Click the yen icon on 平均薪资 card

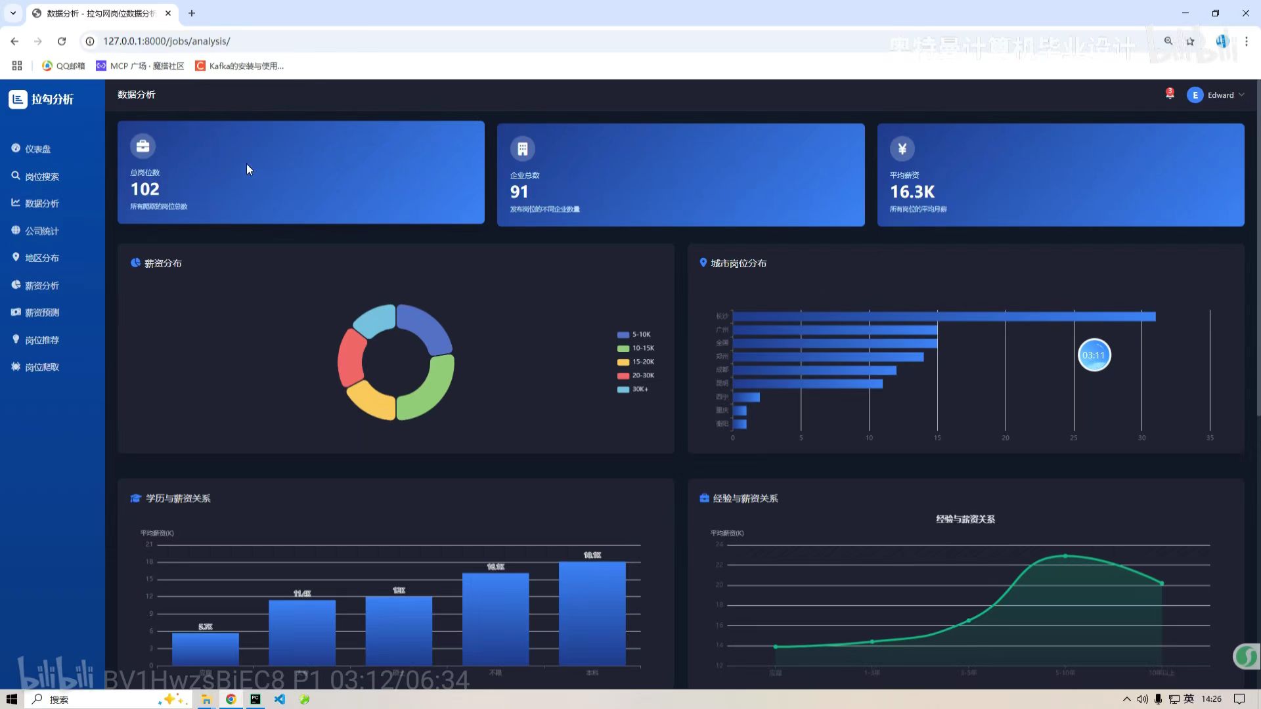[902, 148]
